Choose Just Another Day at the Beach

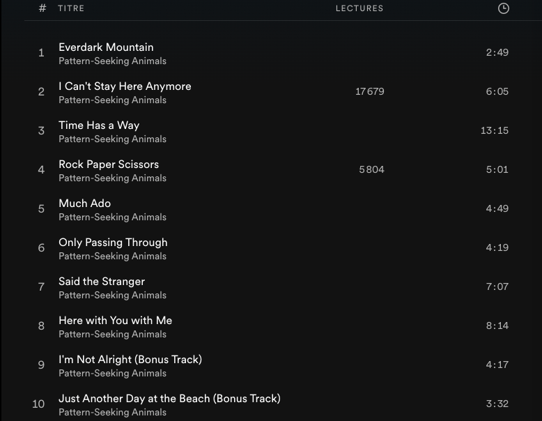pyautogui.click(x=169, y=399)
